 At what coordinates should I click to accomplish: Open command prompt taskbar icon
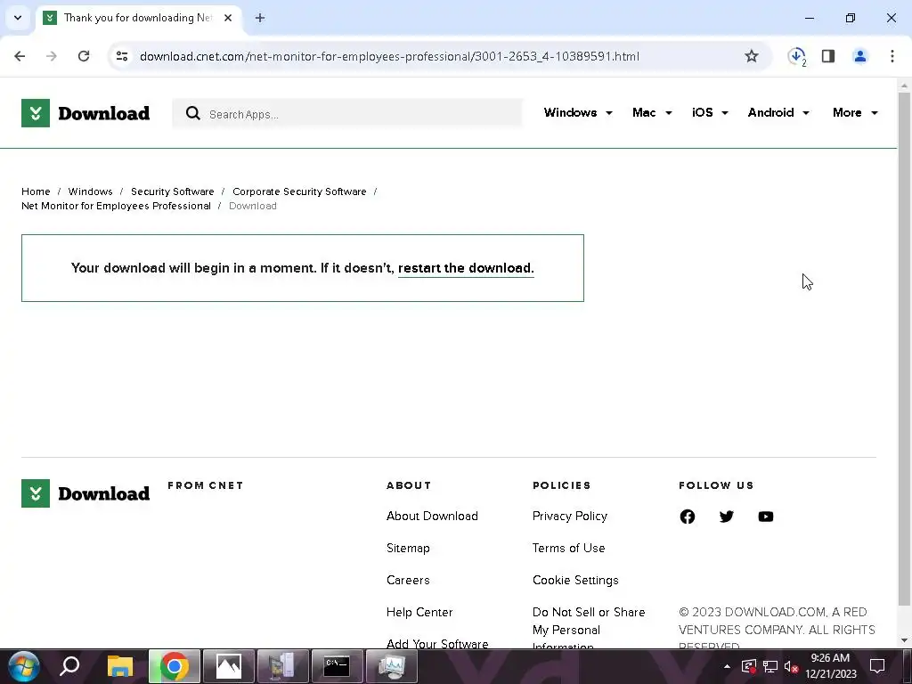pos(337,666)
